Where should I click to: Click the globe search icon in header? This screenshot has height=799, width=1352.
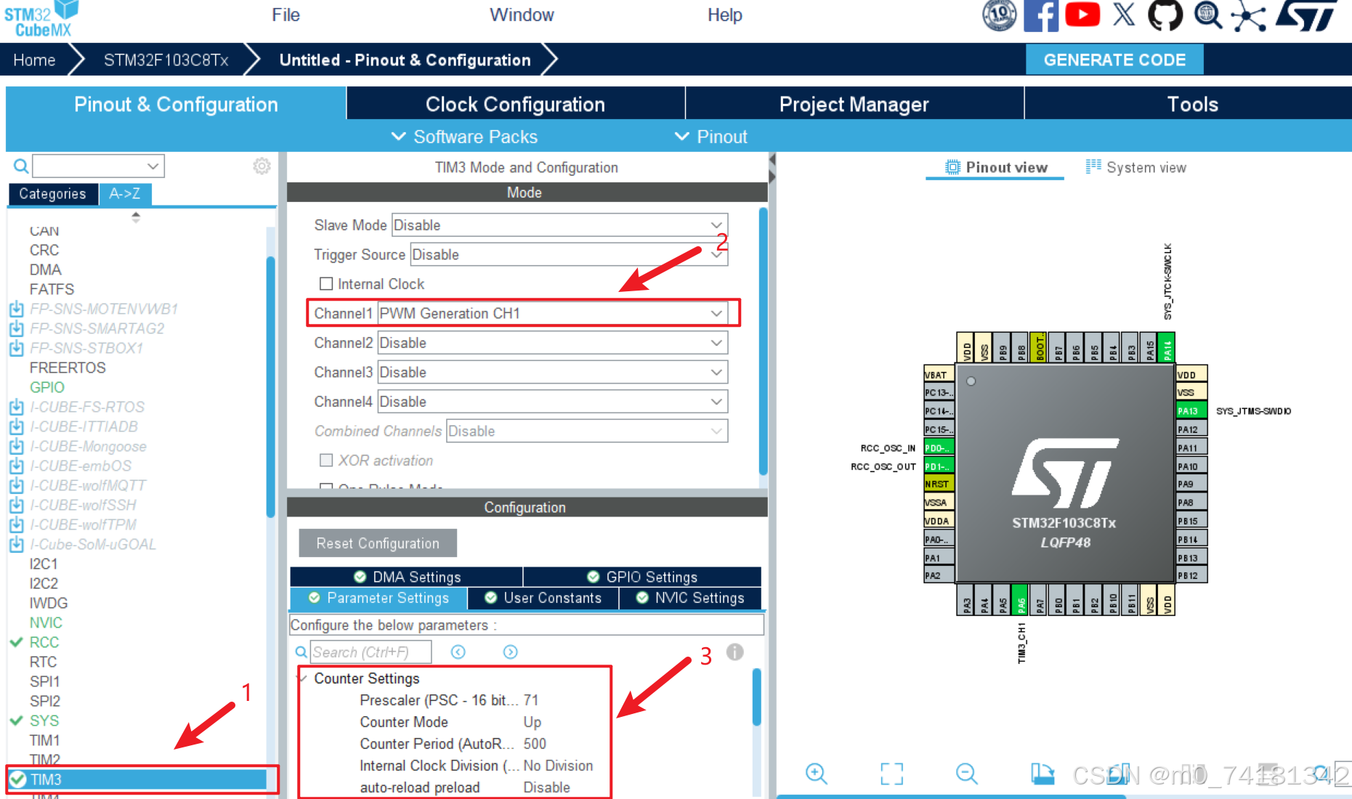[1207, 15]
